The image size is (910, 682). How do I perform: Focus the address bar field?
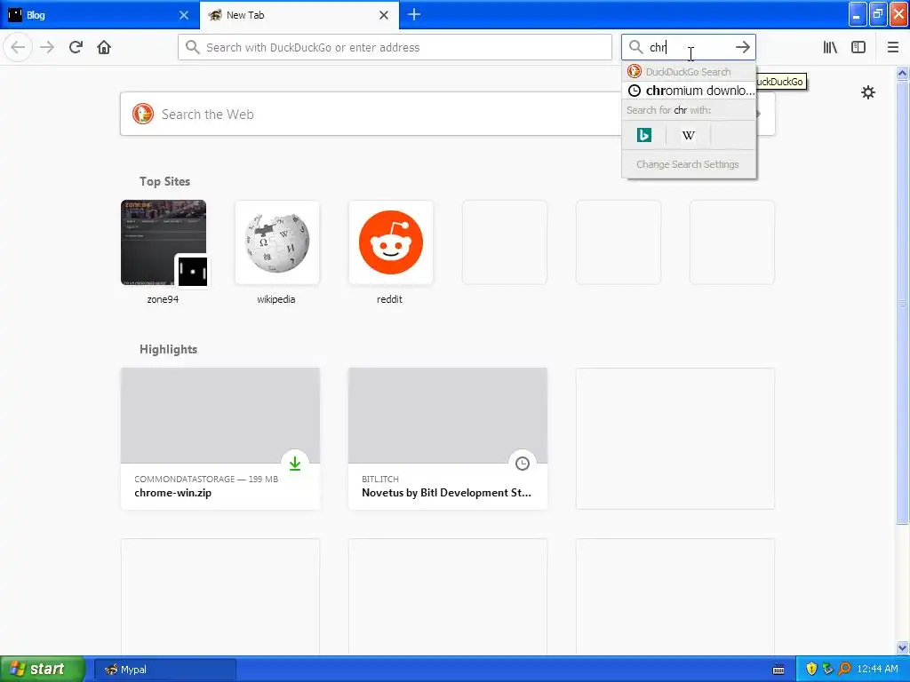pos(395,47)
